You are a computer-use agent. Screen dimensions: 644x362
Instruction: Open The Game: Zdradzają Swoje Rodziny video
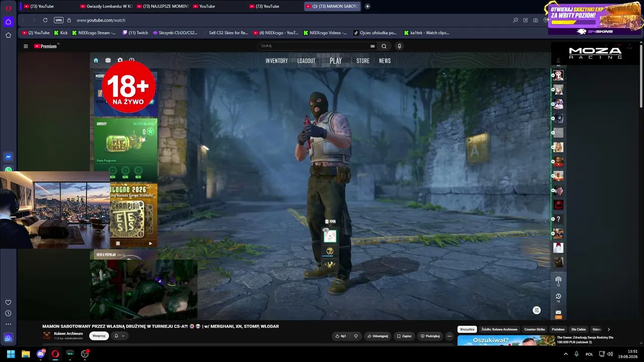[585, 339]
